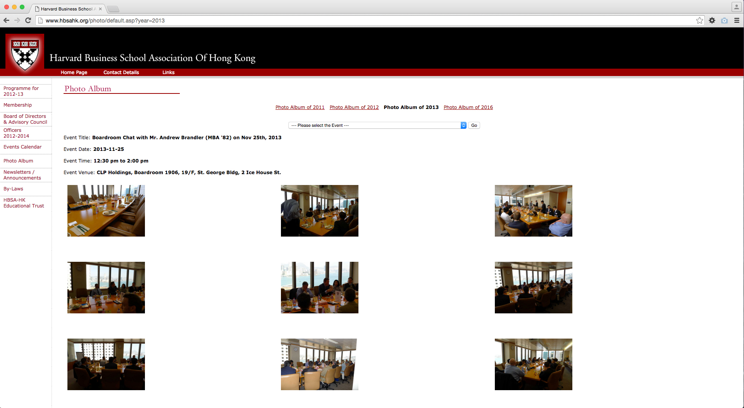Click the Harvard Business School shield logo
Viewport: 744px width, 408px height.
(25, 54)
